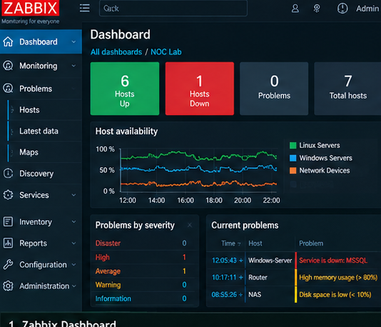Screen dimensions: 381x327
Task: Open the Hosts submenu item
Action: point(29,110)
